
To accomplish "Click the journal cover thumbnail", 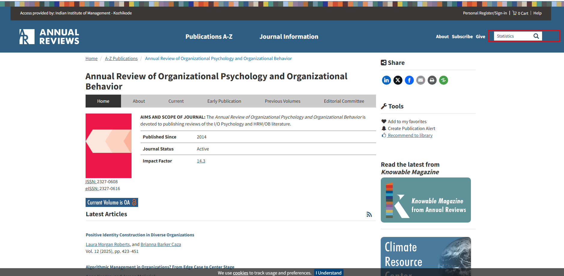I will pyautogui.click(x=108, y=146).
